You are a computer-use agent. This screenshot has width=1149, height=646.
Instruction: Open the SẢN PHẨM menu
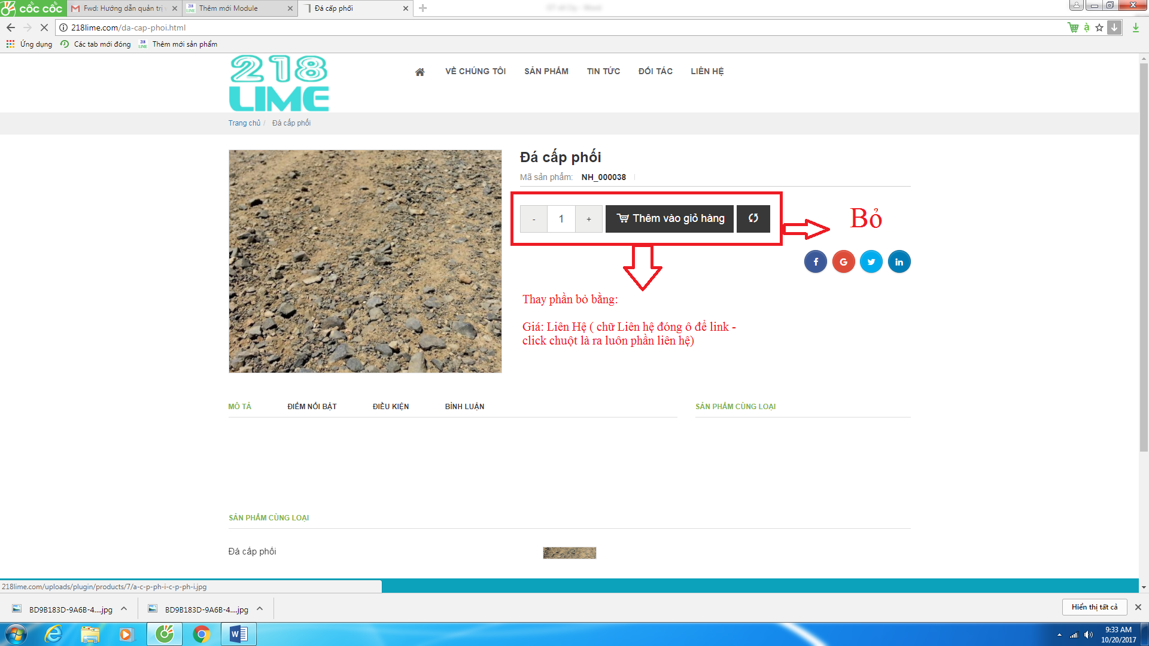pos(546,71)
